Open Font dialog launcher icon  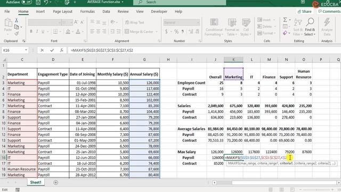point(85,41)
